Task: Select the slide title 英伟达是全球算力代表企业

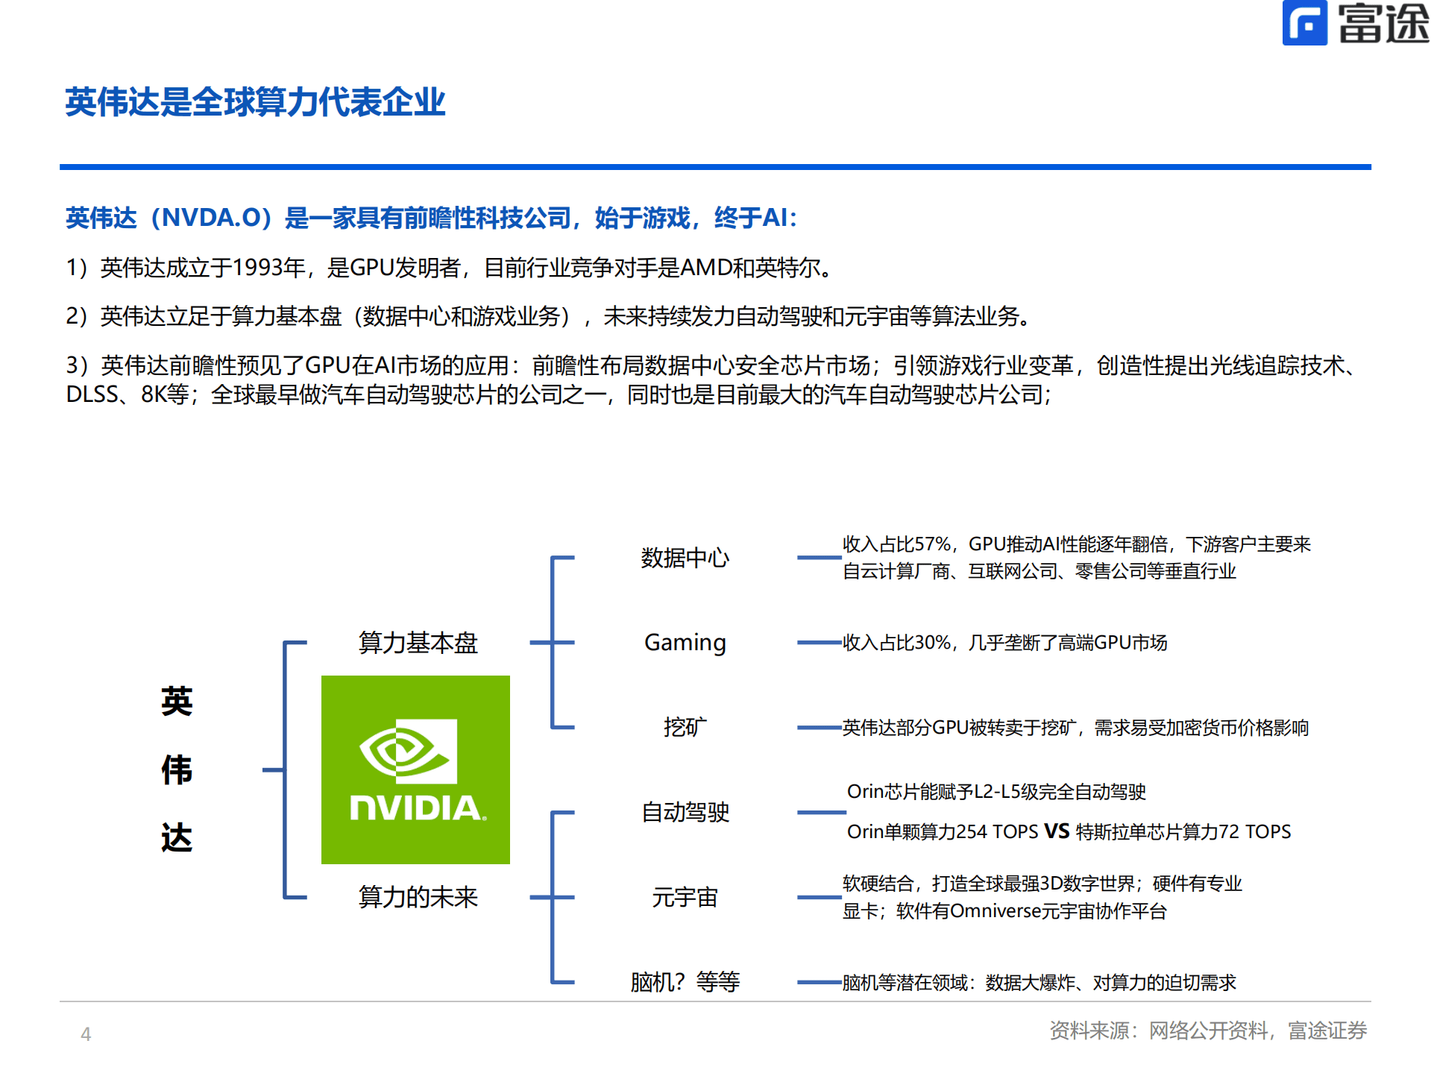Action: 255,102
